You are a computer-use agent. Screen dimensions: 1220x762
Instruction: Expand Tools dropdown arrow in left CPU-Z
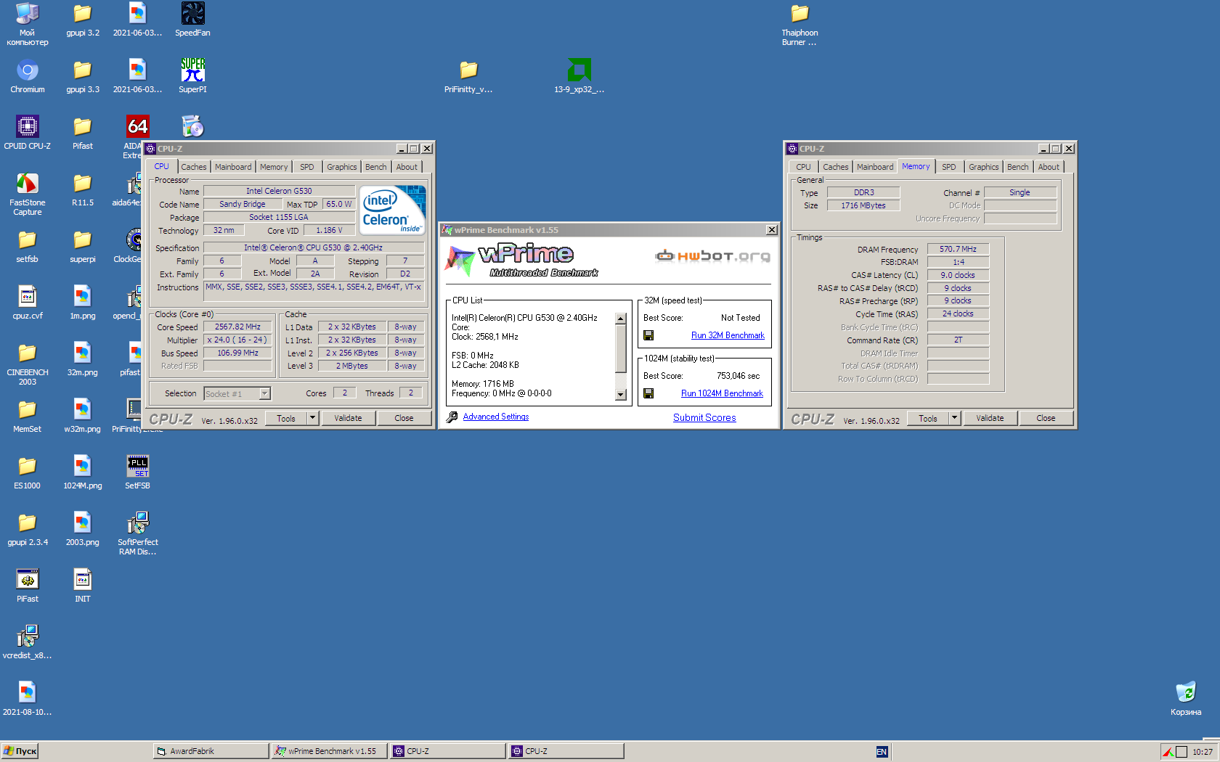coord(312,418)
